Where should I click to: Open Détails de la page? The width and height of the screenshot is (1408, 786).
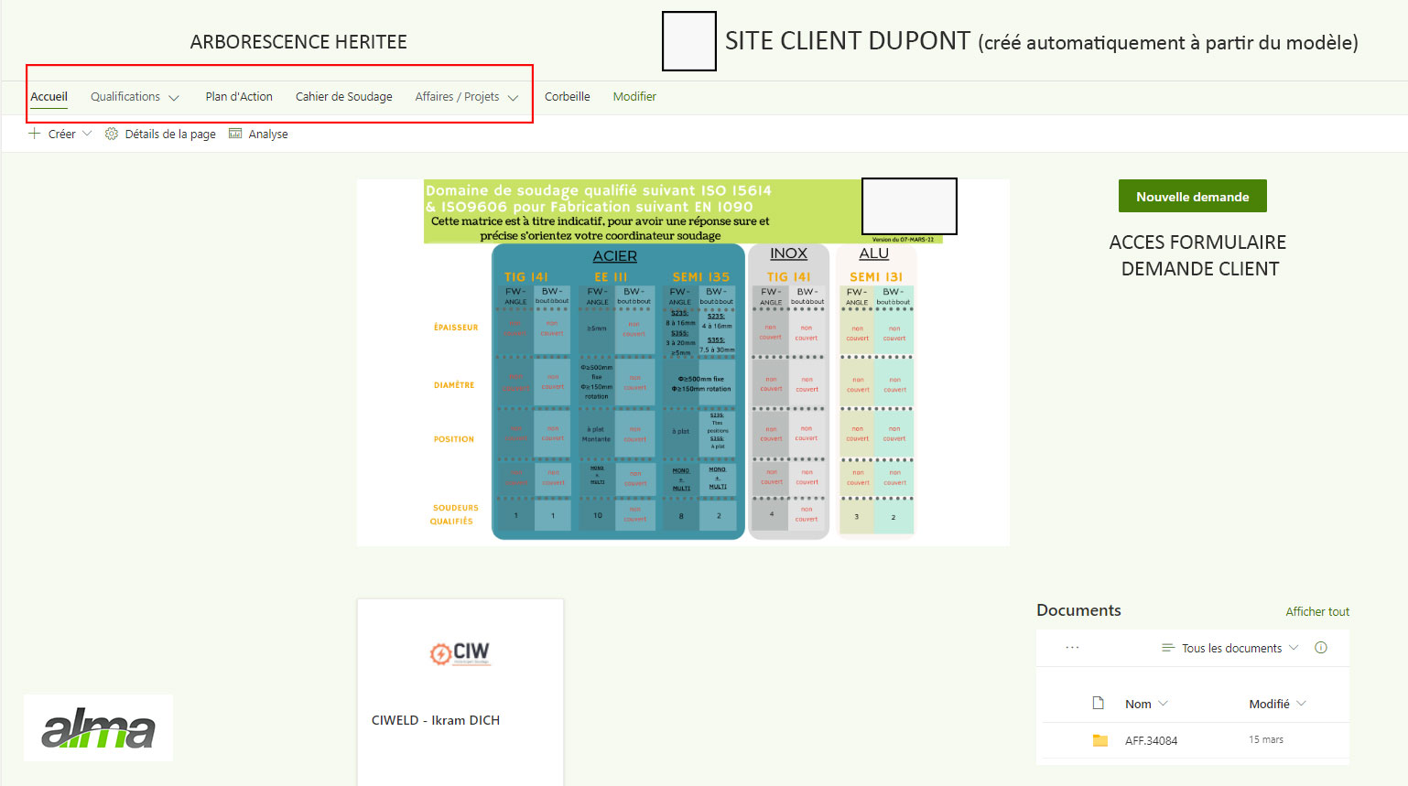(x=170, y=135)
